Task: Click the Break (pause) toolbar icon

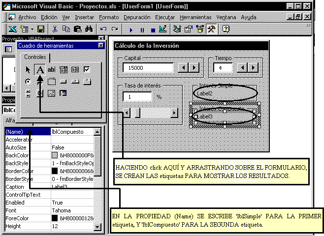Action: point(142,30)
